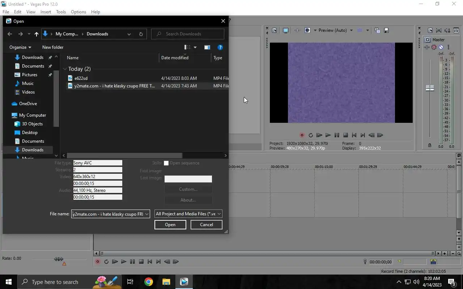Collapse Today (2) group

[x=65, y=69]
